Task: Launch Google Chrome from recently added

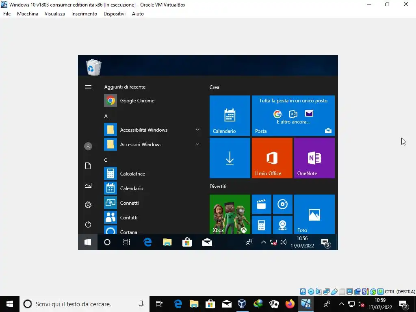Action: click(152, 101)
